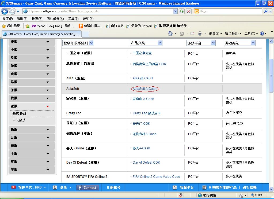Image resolution: width=274 pixels, height=199 pixels.
Task: Click the privacy report eye icon in status bar
Action: [181, 195]
